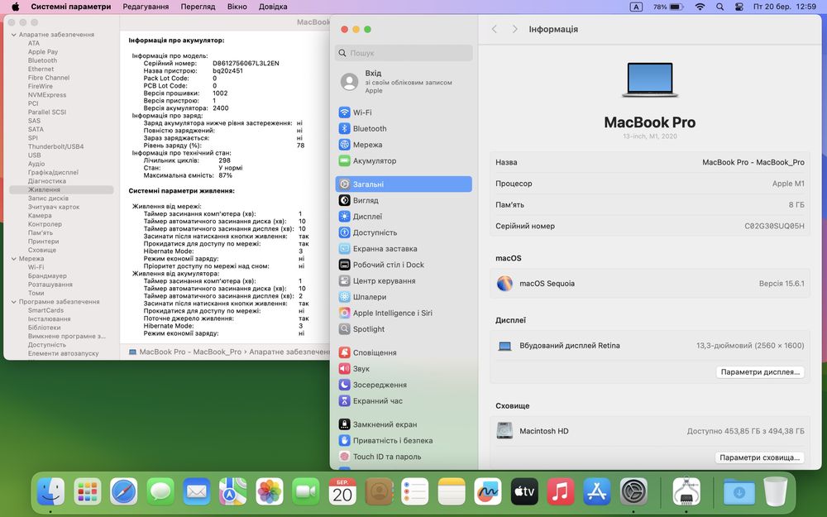This screenshot has width=827, height=517.
Task: Select Живлення row in hardware tree
Action: tap(61, 190)
